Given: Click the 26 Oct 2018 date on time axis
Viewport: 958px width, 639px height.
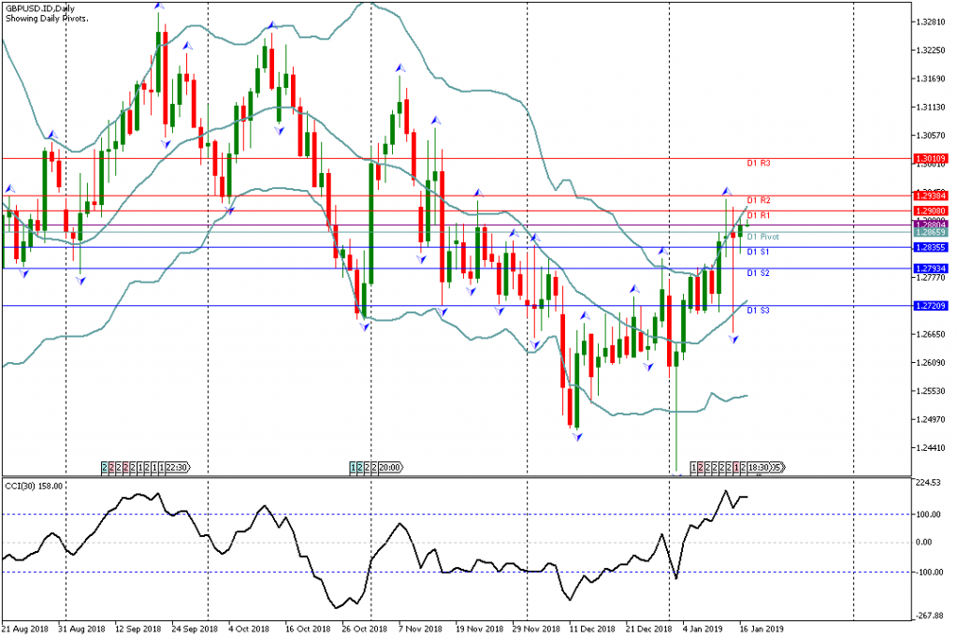Looking at the screenshot, I should 364,630.
